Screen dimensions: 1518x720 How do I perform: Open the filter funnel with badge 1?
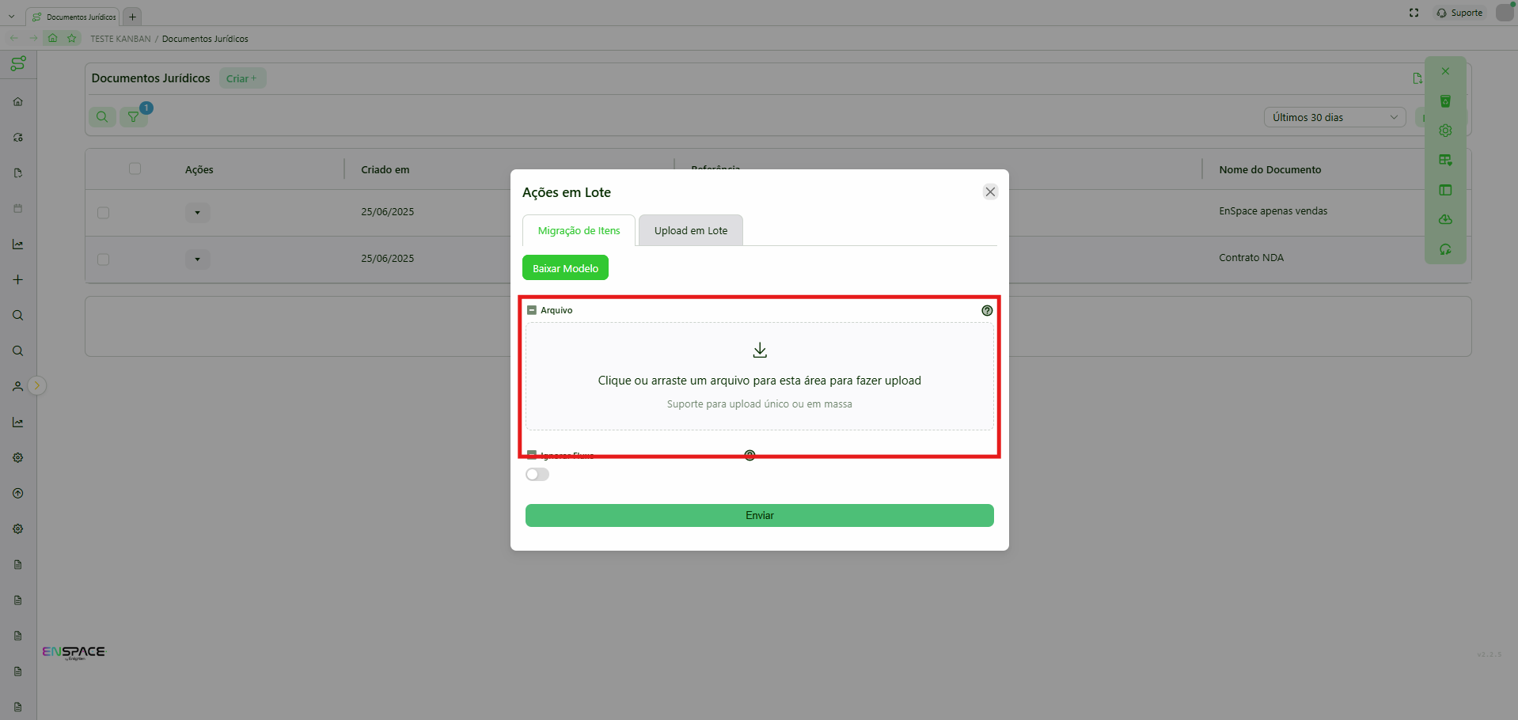coord(134,117)
